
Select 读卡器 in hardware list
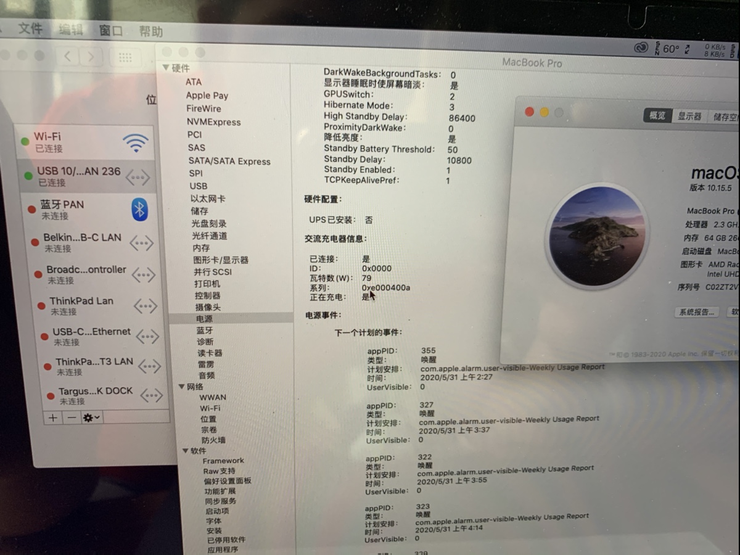[x=210, y=352]
